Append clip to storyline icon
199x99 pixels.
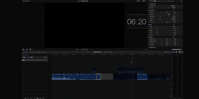[36, 52]
